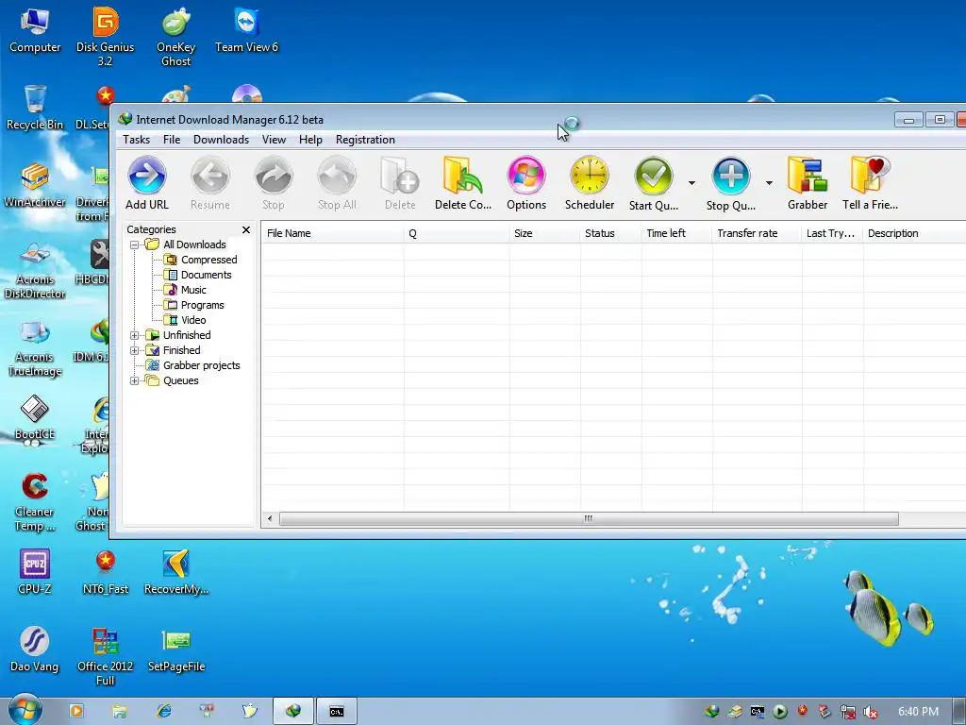This screenshot has height=725, width=966.
Task: Open the Stop Queue dropdown arrow
Action: tap(769, 183)
